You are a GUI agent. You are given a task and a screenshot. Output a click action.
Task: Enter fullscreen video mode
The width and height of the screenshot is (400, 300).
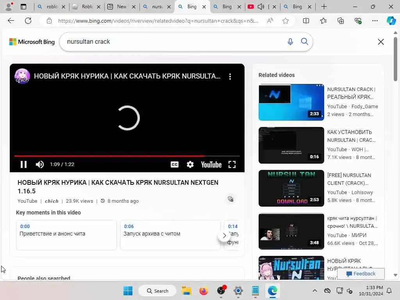232,164
